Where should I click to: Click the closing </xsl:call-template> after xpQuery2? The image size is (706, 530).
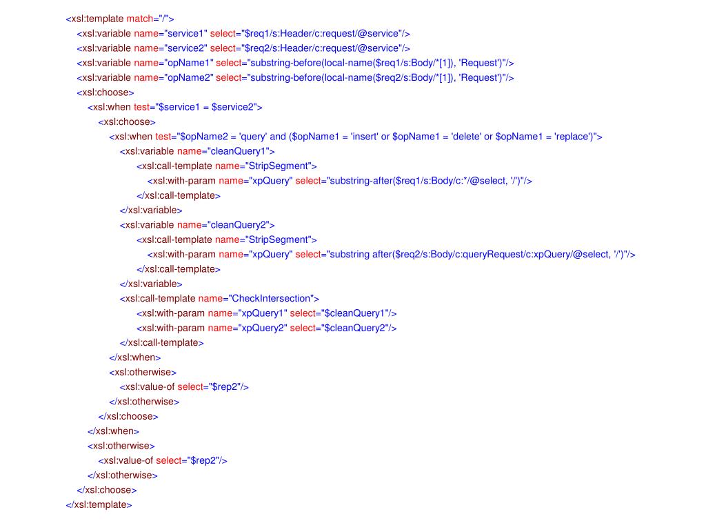161,343
